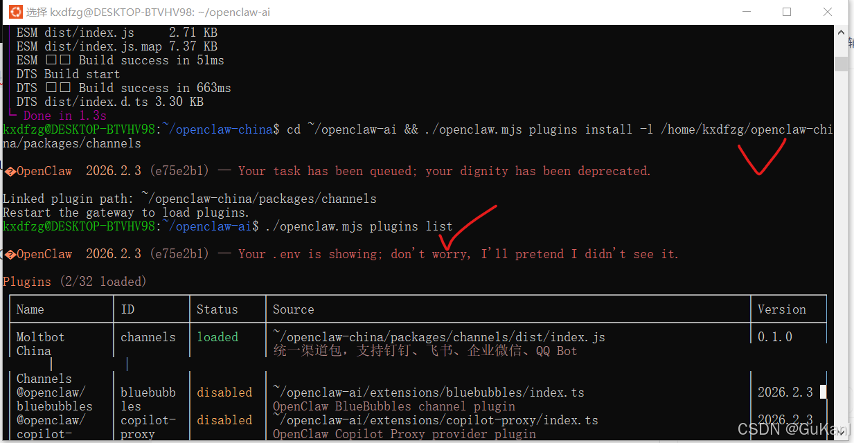Click the "Source" column header

(x=293, y=309)
